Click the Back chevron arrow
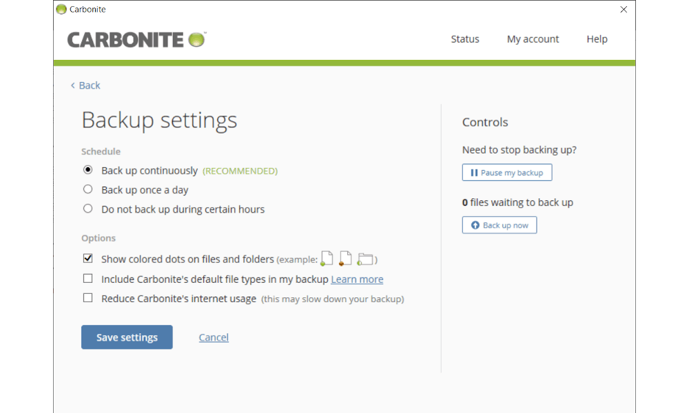 (73, 85)
